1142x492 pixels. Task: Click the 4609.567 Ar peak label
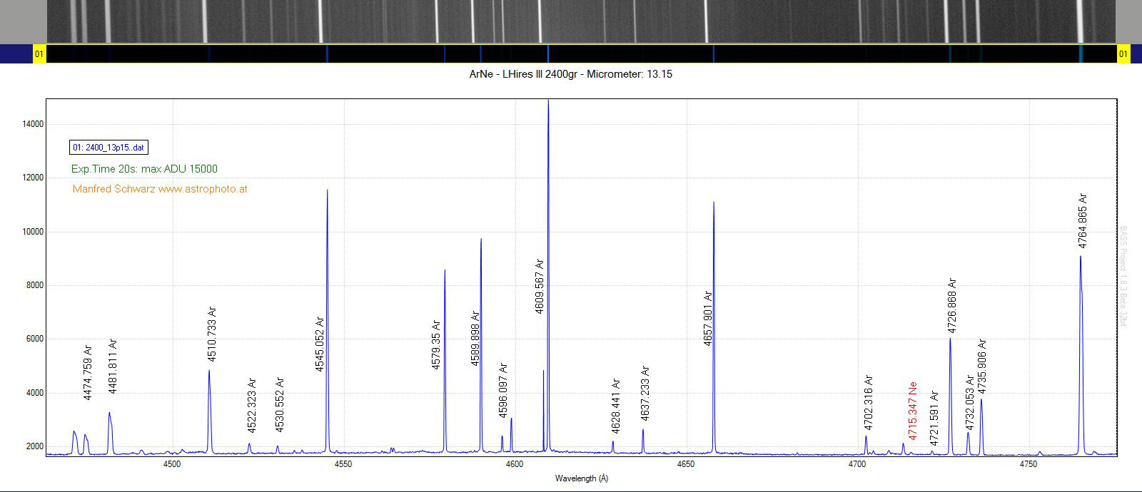click(540, 286)
